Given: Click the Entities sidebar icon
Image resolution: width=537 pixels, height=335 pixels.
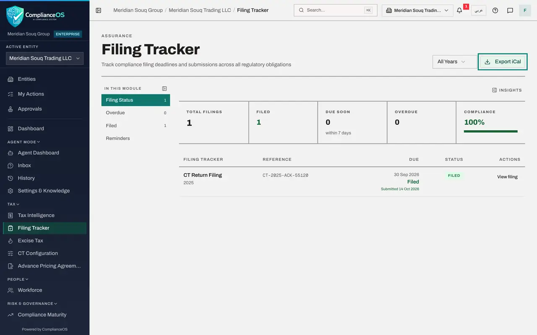Looking at the screenshot, I should coord(10,79).
